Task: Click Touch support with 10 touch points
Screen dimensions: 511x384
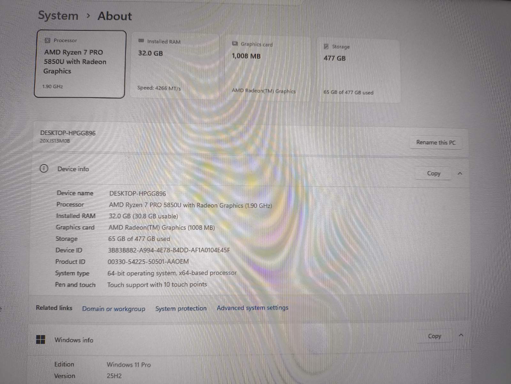Action: 157,285
